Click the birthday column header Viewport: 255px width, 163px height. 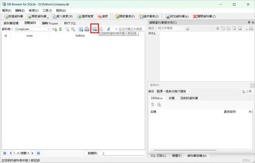(80, 35)
